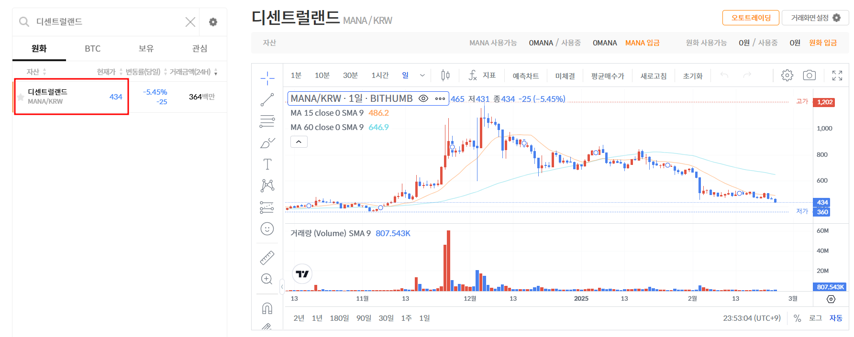Open the prediction and measurement tool

[267, 207]
